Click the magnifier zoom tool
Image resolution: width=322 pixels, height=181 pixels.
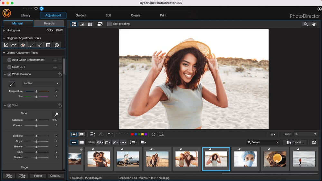click(x=306, y=24)
